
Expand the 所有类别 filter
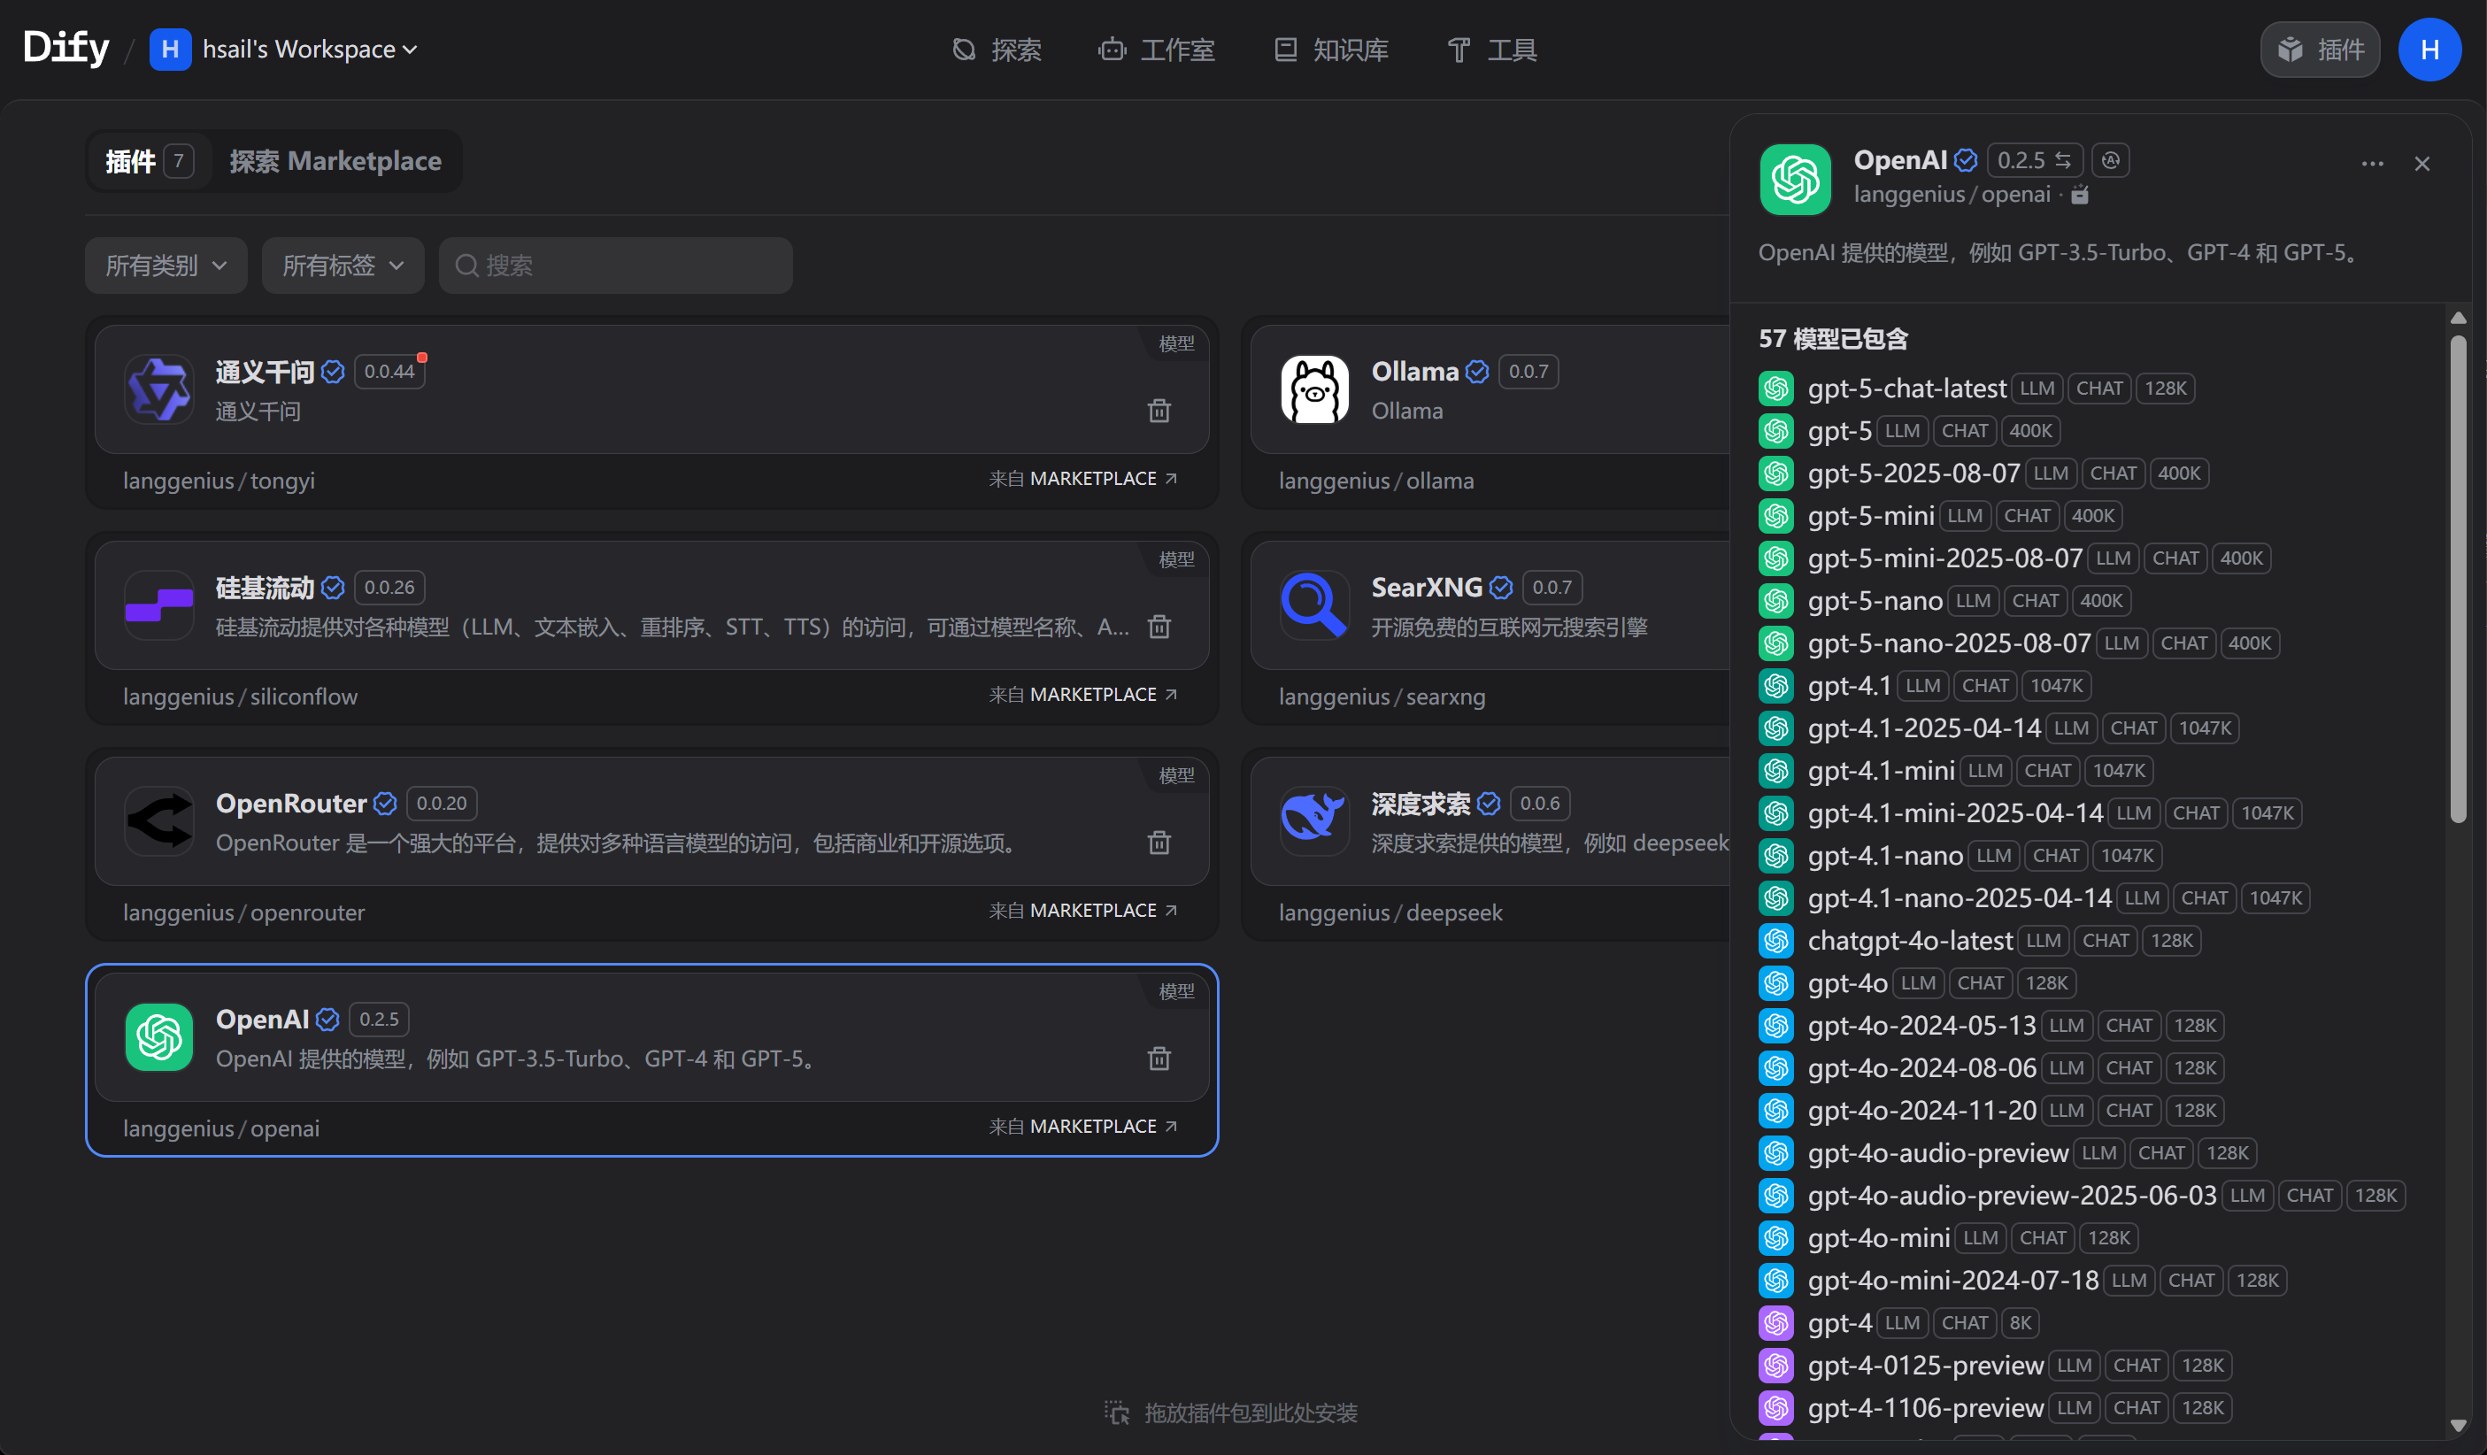point(166,265)
